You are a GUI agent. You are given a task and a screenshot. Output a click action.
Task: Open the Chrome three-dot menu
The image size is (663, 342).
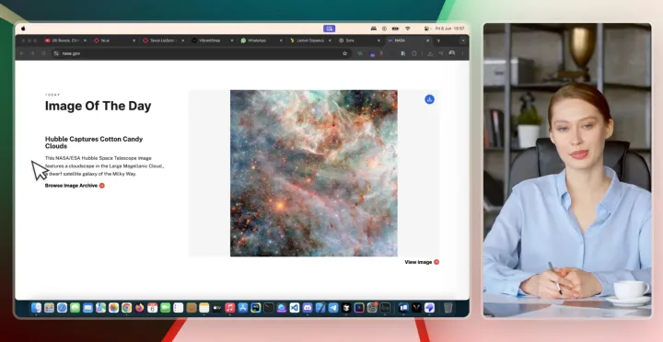pos(462,53)
